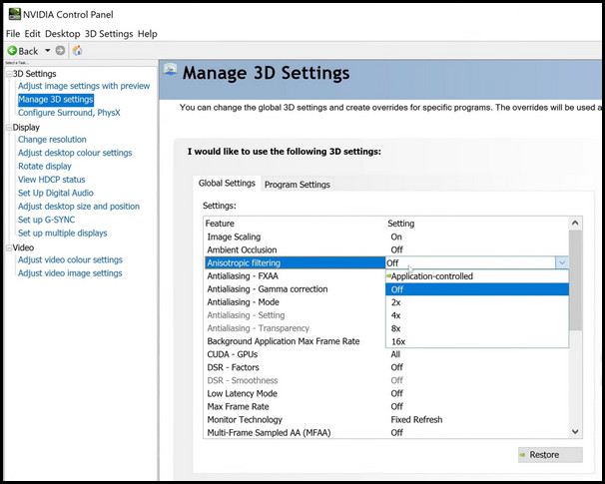The height and width of the screenshot is (484, 605).
Task: Open Adjust image settings with preview
Action: (x=84, y=86)
